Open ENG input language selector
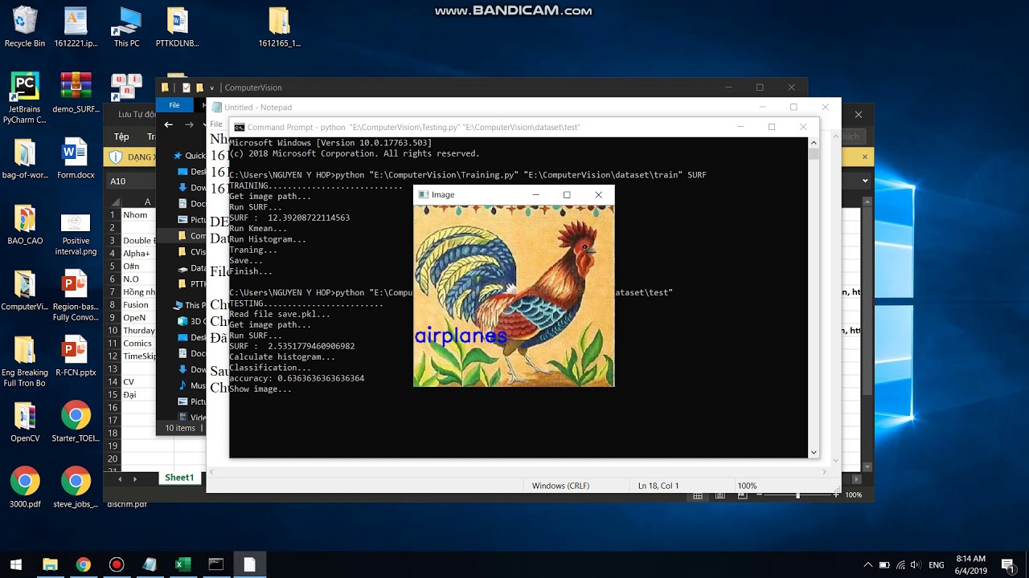Screen dimensions: 1029x578 (937, 564)
